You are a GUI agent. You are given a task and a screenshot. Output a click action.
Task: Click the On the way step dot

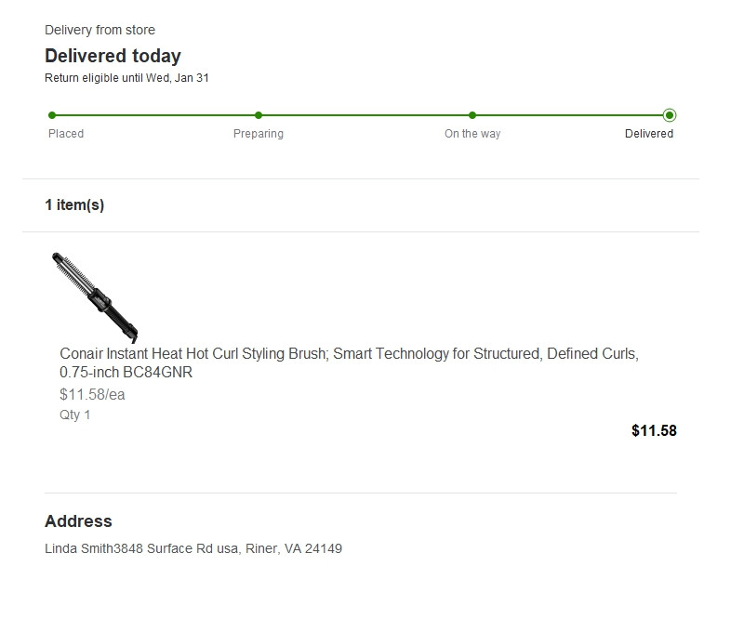[x=472, y=115]
